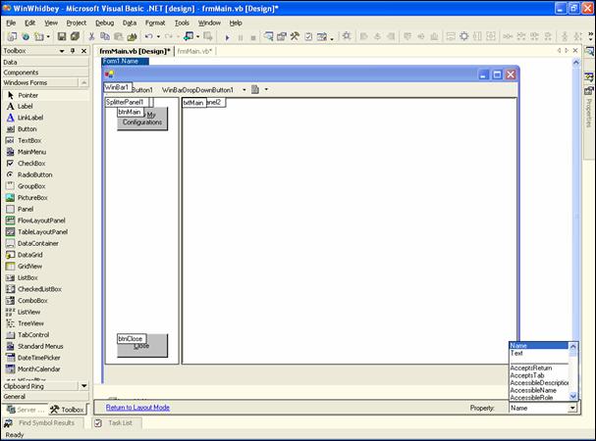The width and height of the screenshot is (596, 441).
Task: Click the Navigate Backward toolbar icon
Action: tap(189, 36)
